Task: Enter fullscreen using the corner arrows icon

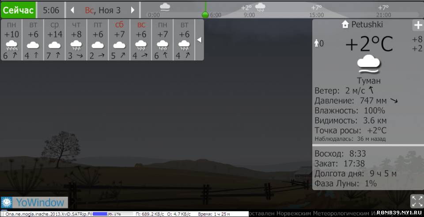Action: tap(417, 201)
